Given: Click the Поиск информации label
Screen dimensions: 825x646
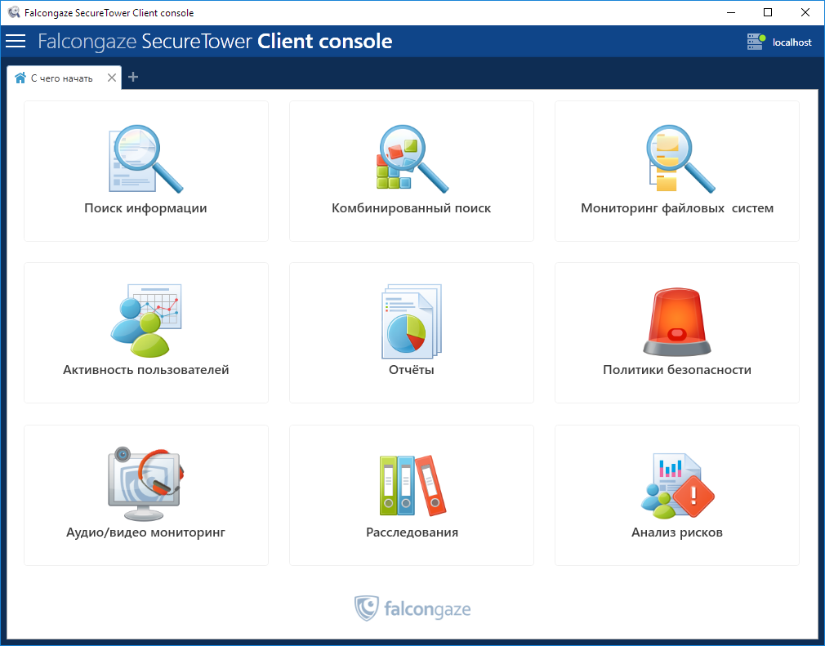Looking at the screenshot, I should [145, 208].
